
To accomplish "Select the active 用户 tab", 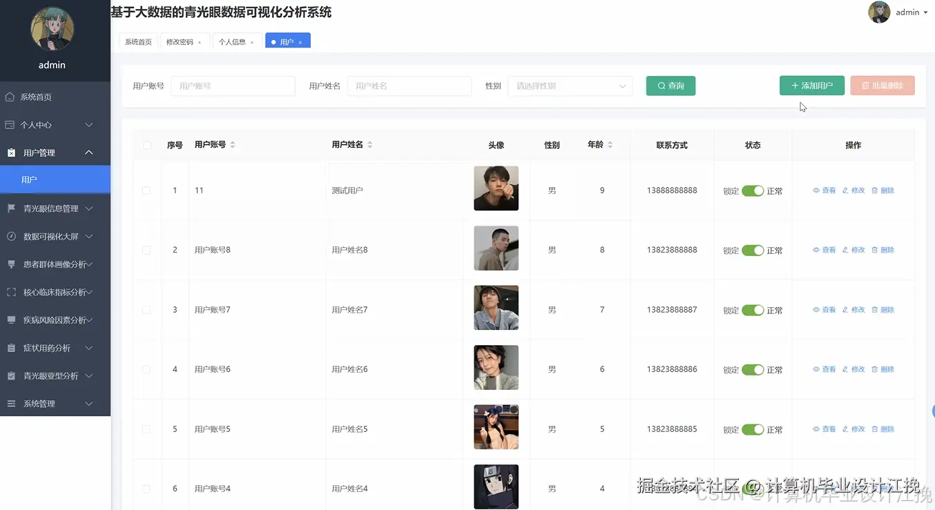I will pos(287,42).
